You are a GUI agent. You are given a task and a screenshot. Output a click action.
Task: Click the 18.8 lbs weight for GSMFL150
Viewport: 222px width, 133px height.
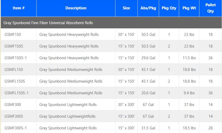tap(189, 70)
